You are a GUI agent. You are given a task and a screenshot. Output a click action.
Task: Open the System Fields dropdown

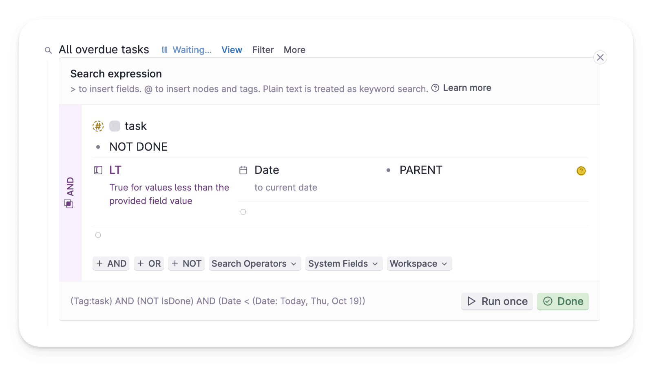point(344,264)
